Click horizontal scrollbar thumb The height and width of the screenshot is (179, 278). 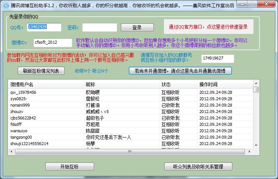point(130,151)
